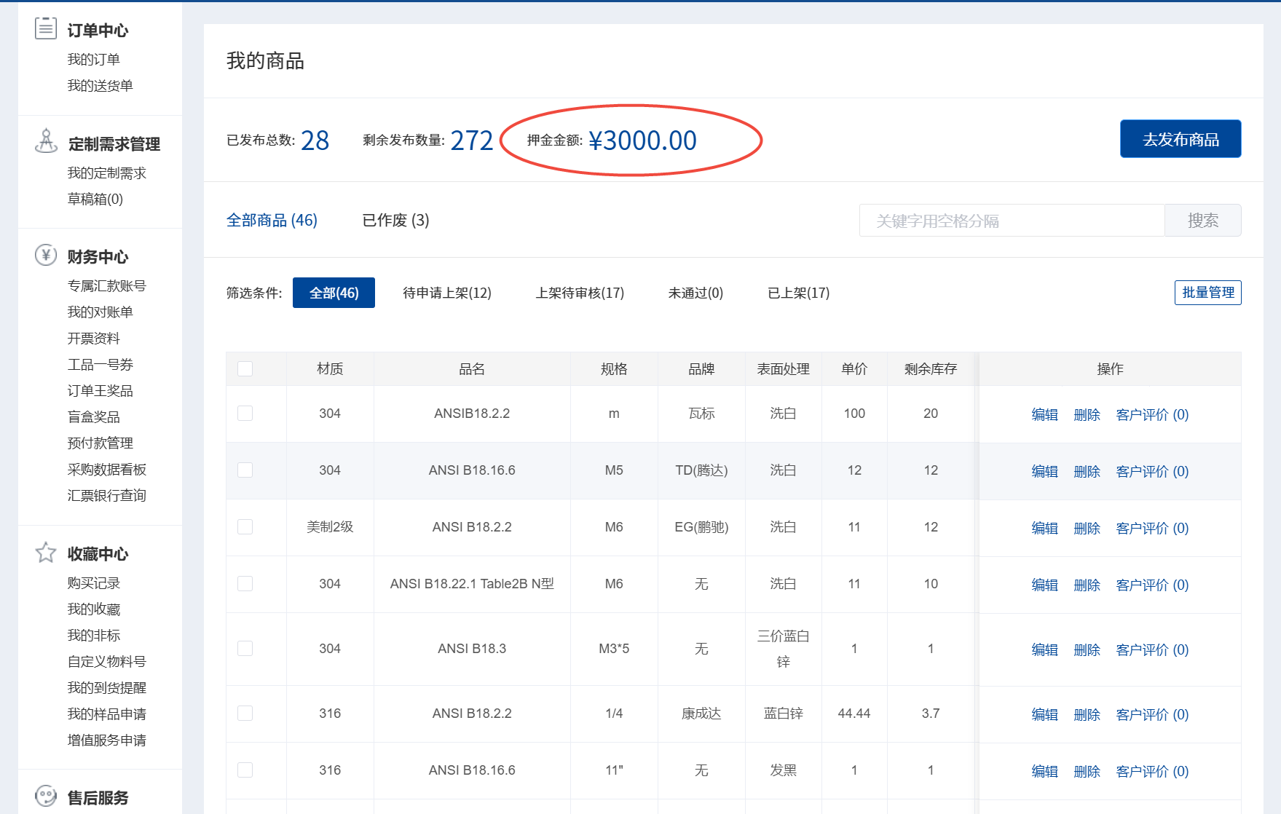Click the 收藏中心 star icon
The image size is (1281, 814).
46,553
